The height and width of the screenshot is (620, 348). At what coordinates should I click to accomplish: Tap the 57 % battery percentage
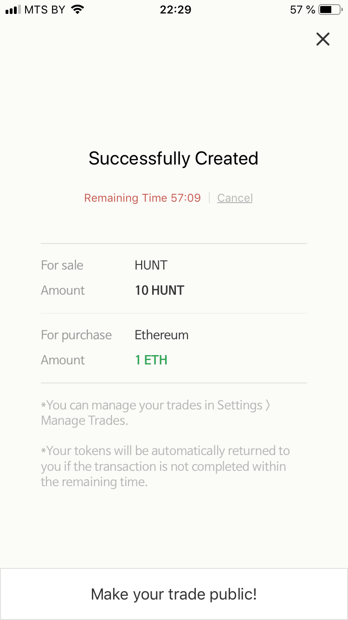[303, 10]
